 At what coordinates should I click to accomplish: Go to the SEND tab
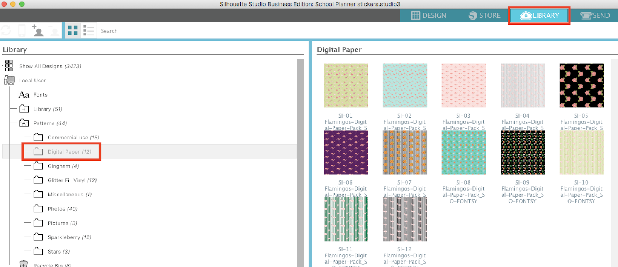coord(595,15)
